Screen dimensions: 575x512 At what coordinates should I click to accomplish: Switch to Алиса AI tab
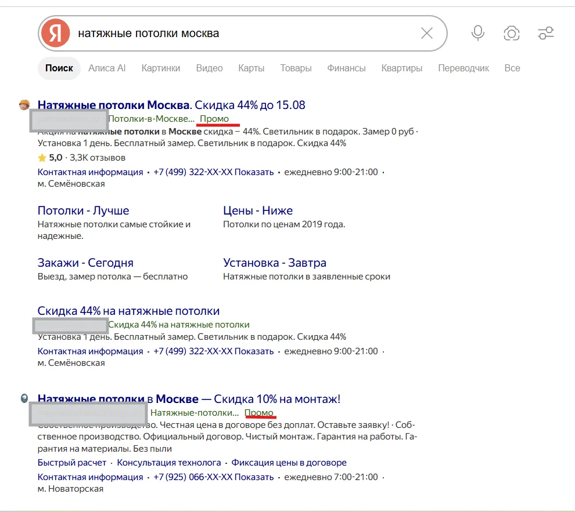107,68
